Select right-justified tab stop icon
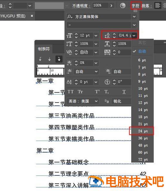This screenshot has width=166, height=191. (x=59, y=59)
